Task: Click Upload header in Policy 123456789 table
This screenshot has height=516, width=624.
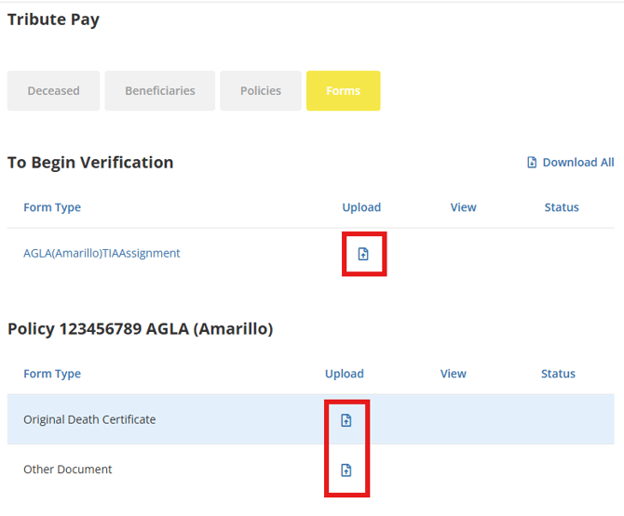Action: pos(344,374)
